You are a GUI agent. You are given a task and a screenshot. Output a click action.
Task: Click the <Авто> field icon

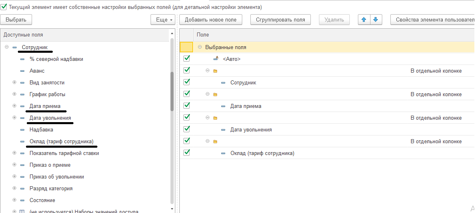click(x=216, y=59)
